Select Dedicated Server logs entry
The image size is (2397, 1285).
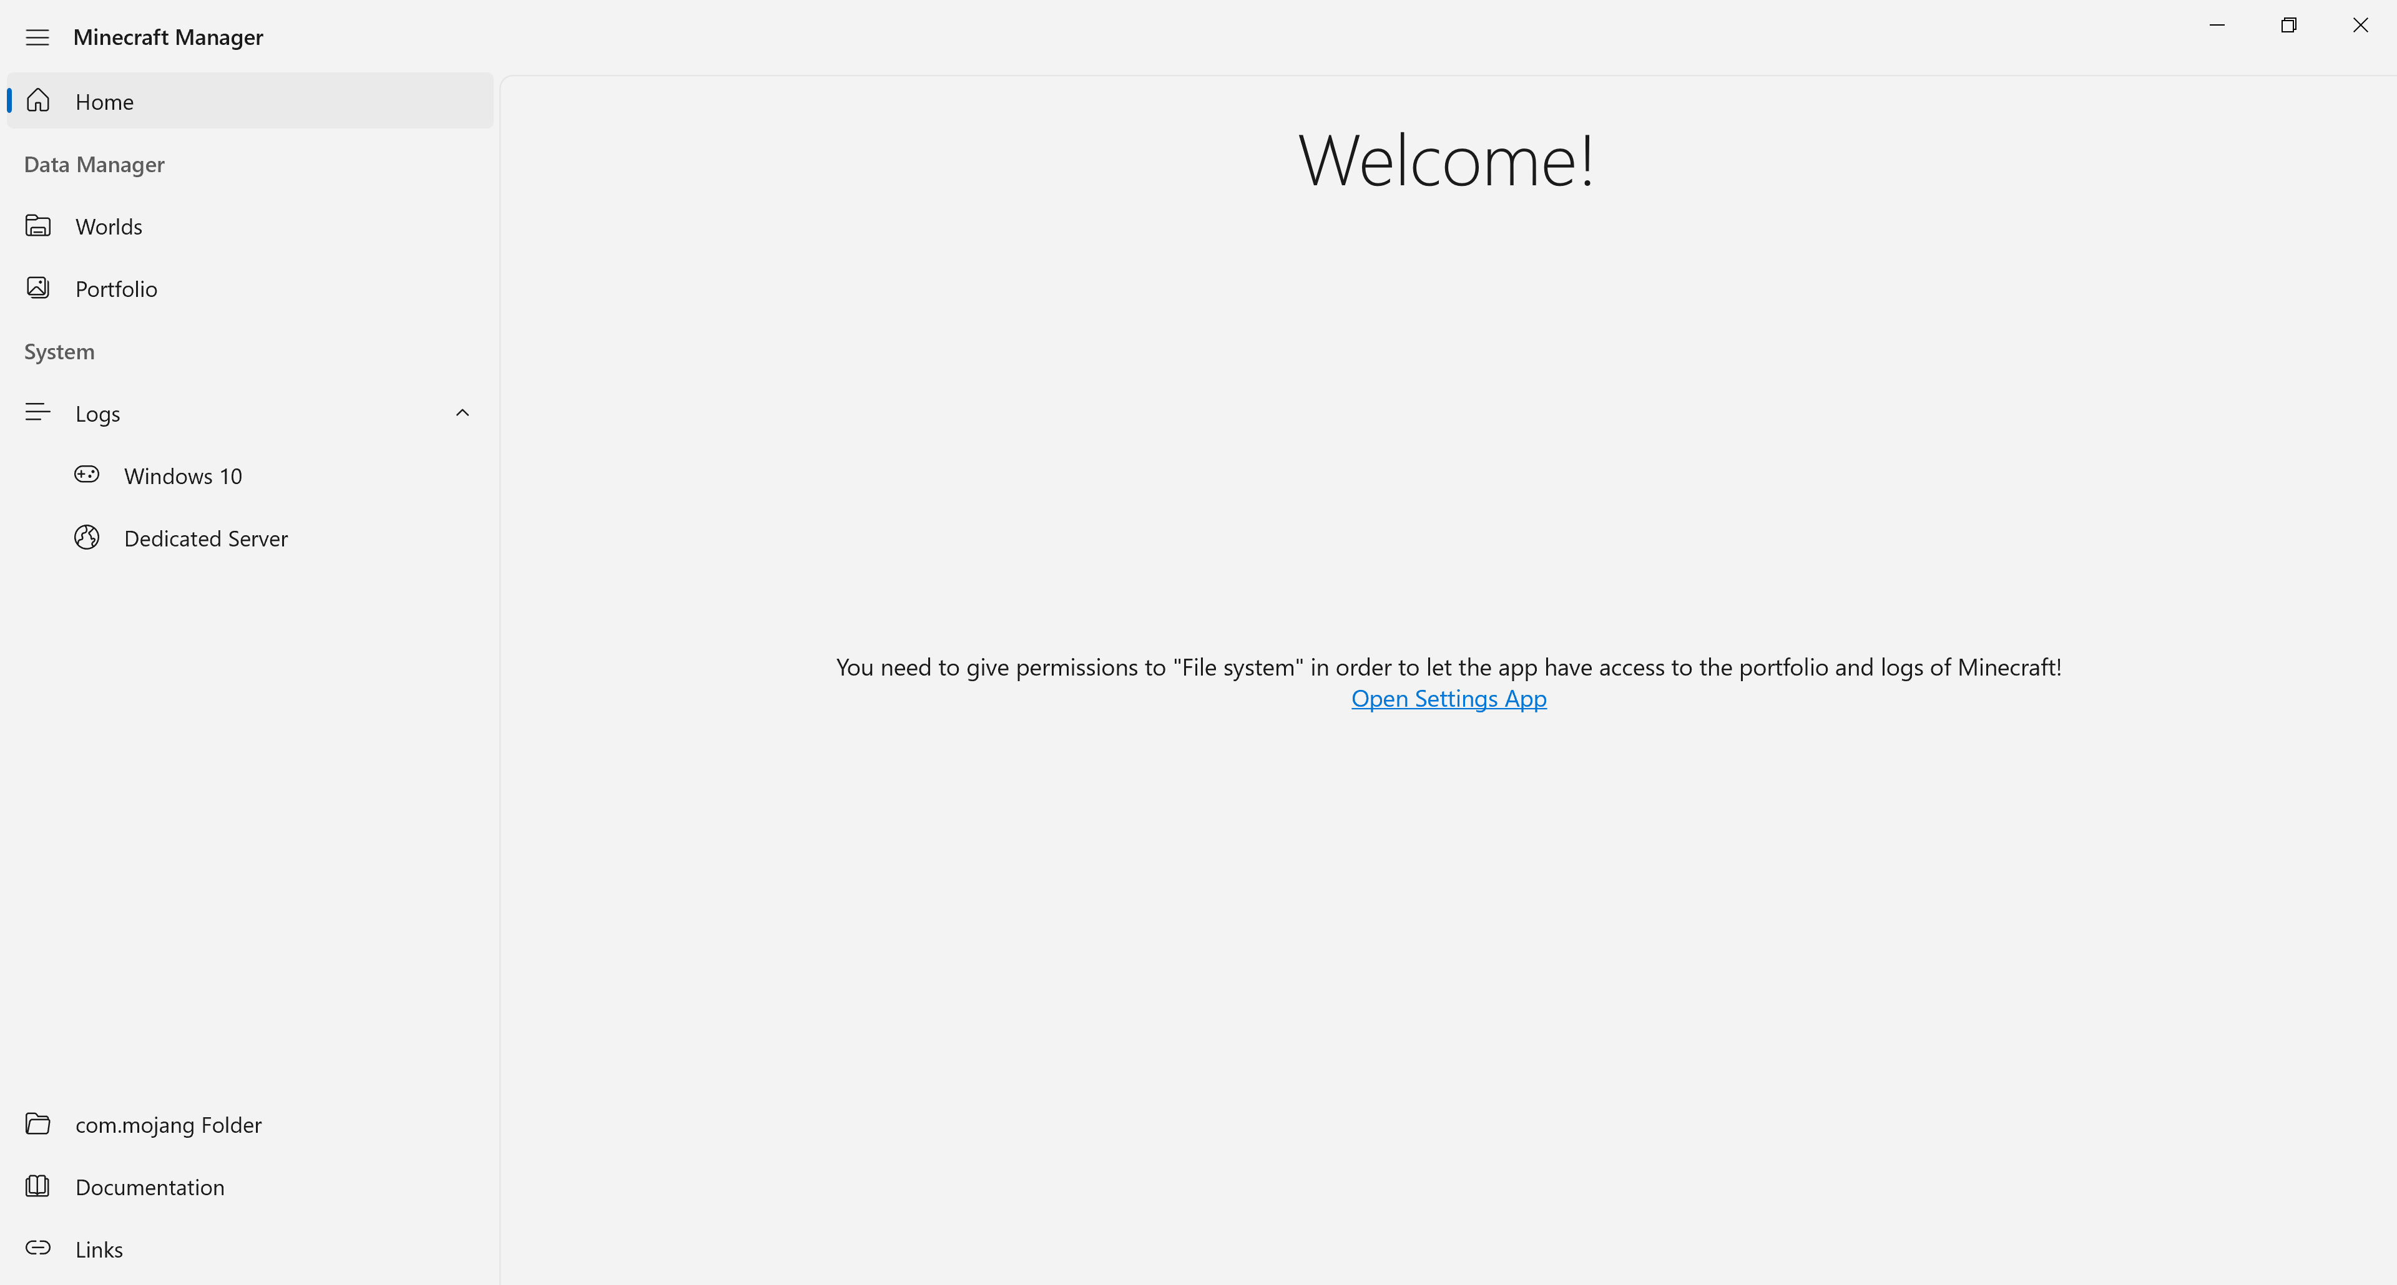pos(205,538)
